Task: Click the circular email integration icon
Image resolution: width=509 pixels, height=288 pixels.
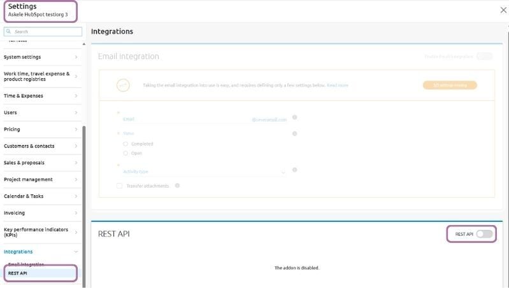Action: tap(123, 85)
